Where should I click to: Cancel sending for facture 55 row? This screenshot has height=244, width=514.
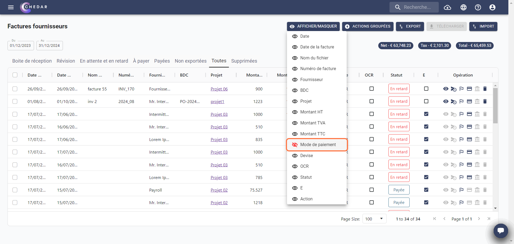coord(453,89)
